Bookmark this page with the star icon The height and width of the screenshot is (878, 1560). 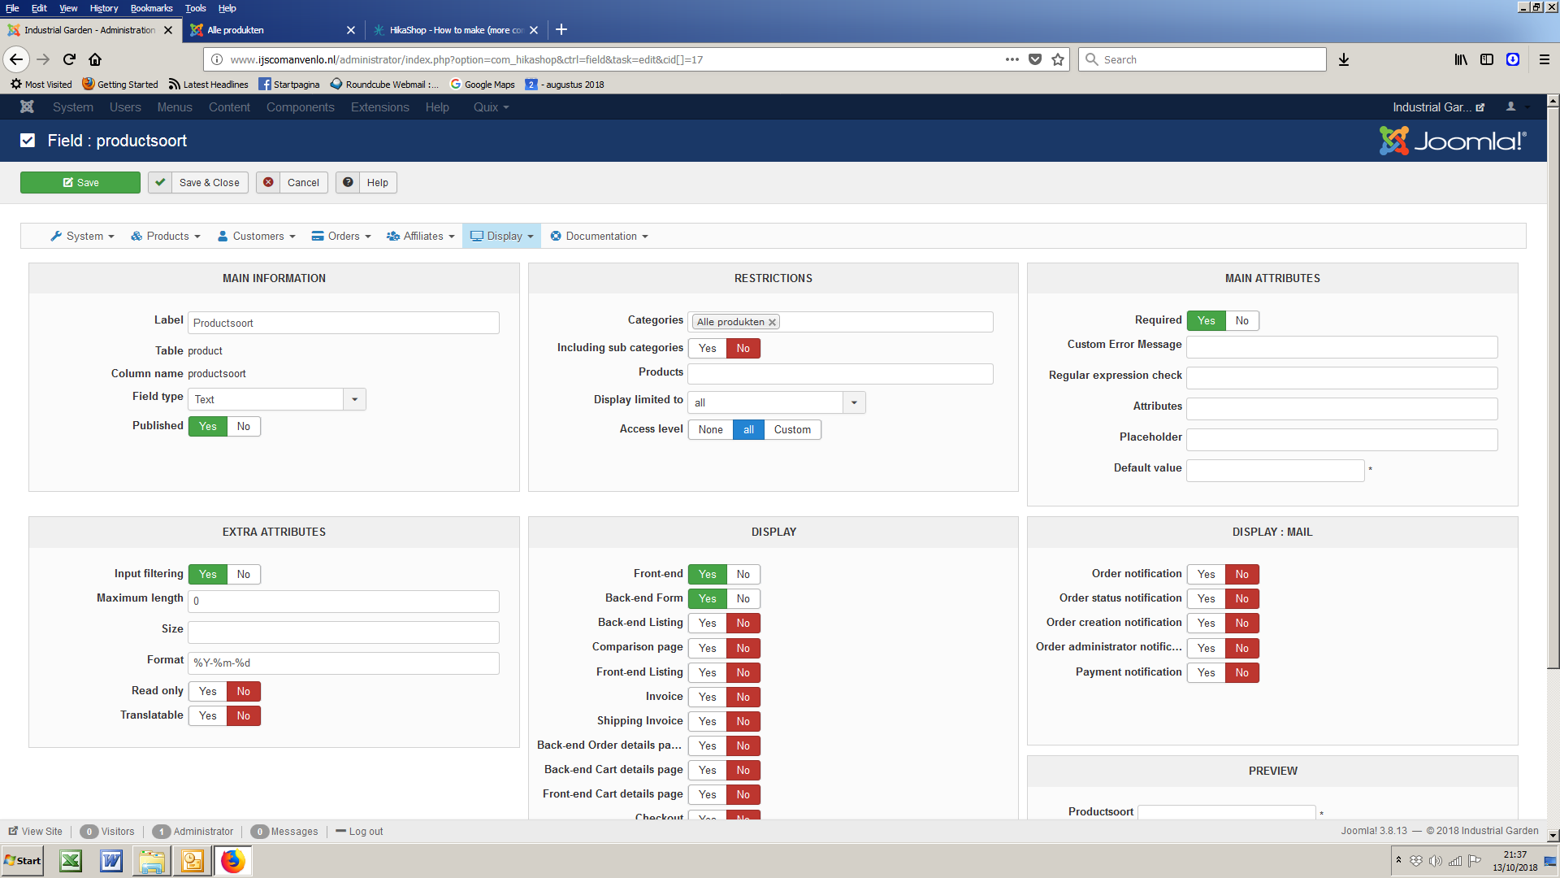tap(1058, 59)
